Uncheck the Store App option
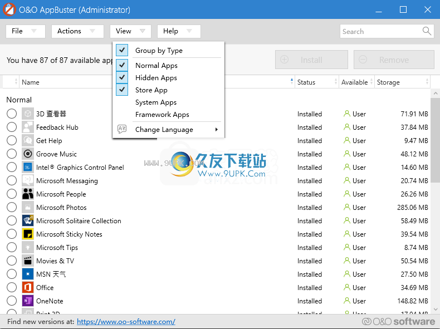Screen dimensions: 440x329 click(x=122, y=90)
